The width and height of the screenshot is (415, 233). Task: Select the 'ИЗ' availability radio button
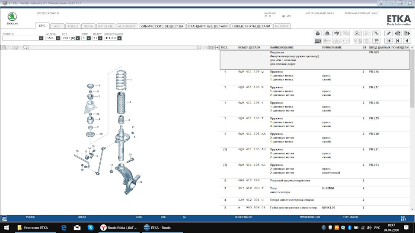pos(284,16)
